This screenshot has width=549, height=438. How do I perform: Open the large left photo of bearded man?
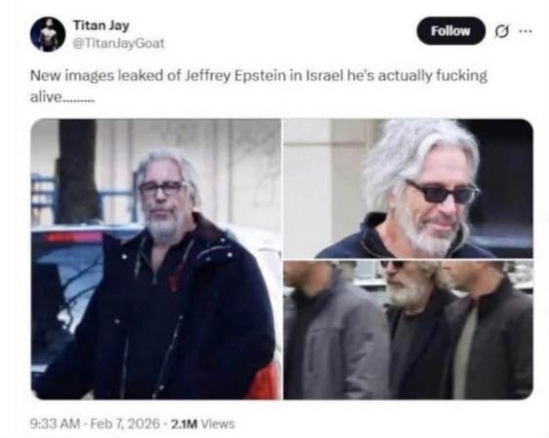point(156,259)
